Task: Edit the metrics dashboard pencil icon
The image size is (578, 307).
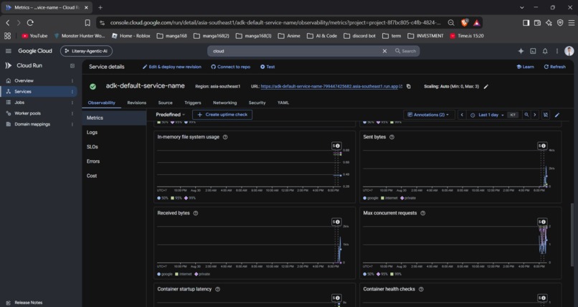Action: [x=557, y=115]
